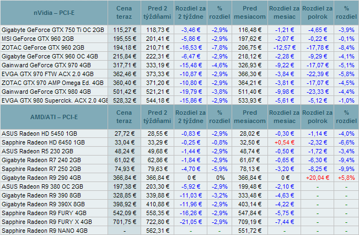
Task: Click the -0,8% percentage cell
Action: 219,142
